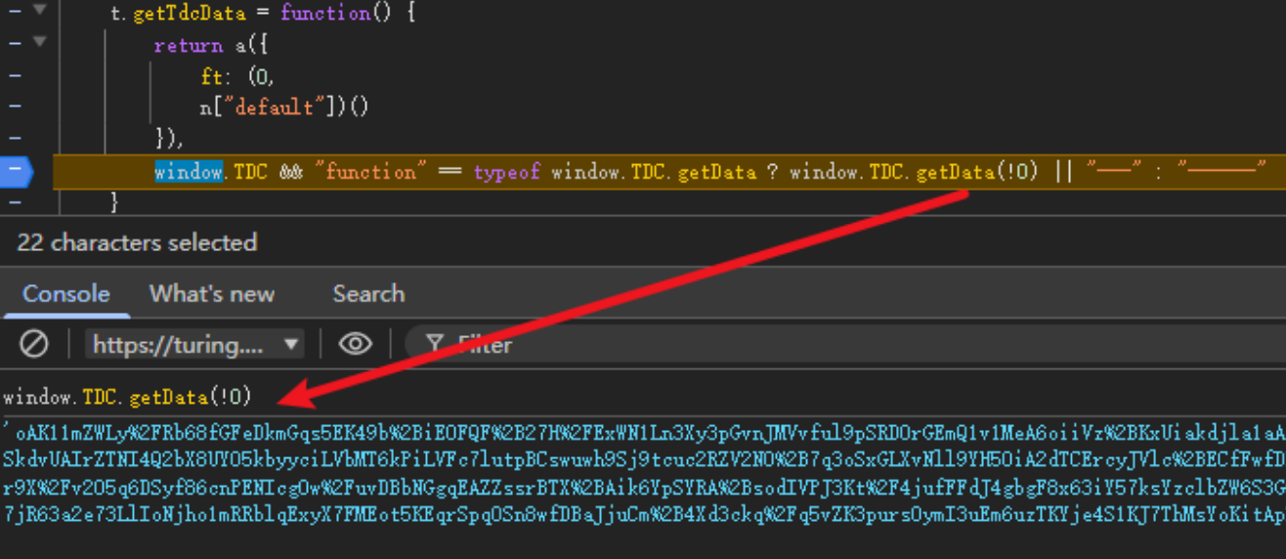Click the breakpoint marker on highlighted line
The height and width of the screenshot is (559, 1286).
pos(17,171)
